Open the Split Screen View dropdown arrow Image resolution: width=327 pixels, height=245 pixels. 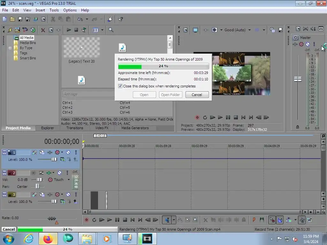[x=221, y=30]
